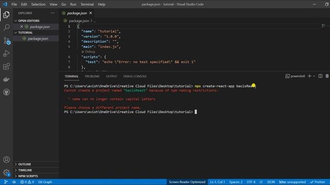
Task: Open the Explorer view in activity bar
Action: (6, 14)
